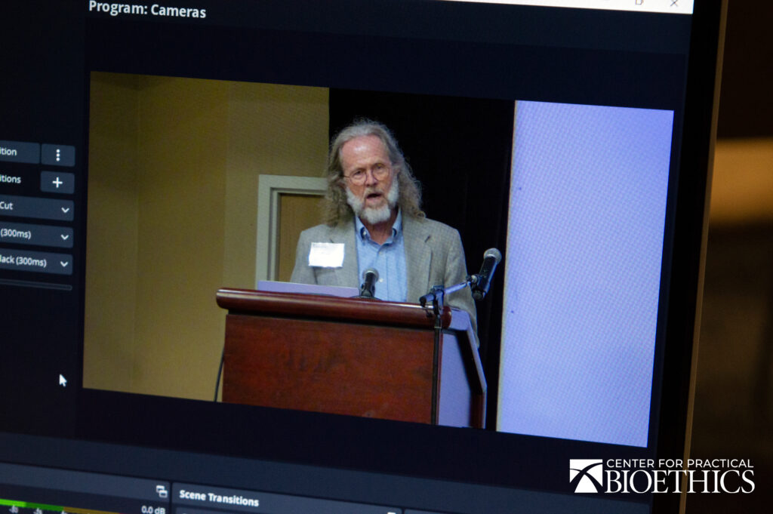Click the truncated 'ition' transition button
Viewport: 773px width, 514px height.
(20, 152)
